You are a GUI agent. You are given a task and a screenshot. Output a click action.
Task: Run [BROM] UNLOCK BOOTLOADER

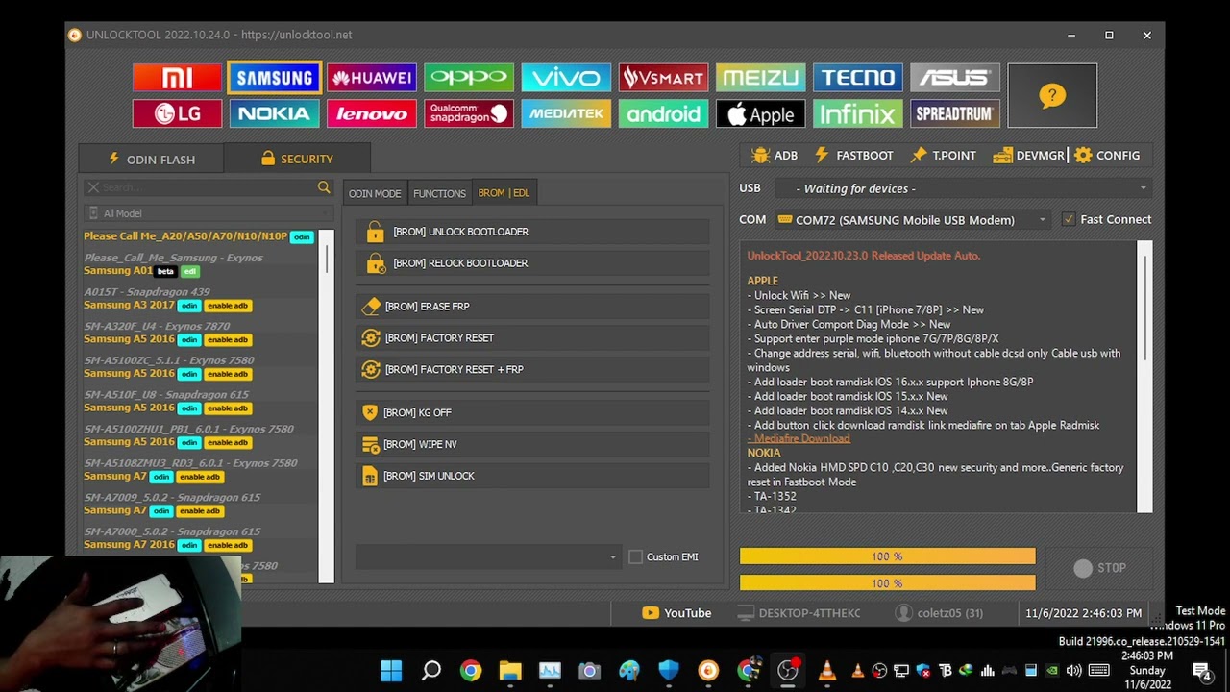pos(532,232)
